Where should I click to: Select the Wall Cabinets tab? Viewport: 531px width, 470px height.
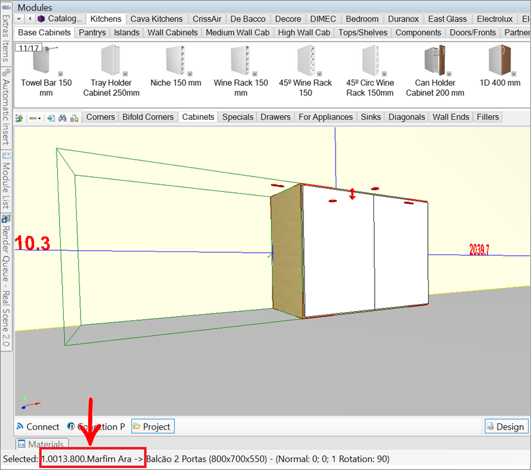(x=172, y=32)
